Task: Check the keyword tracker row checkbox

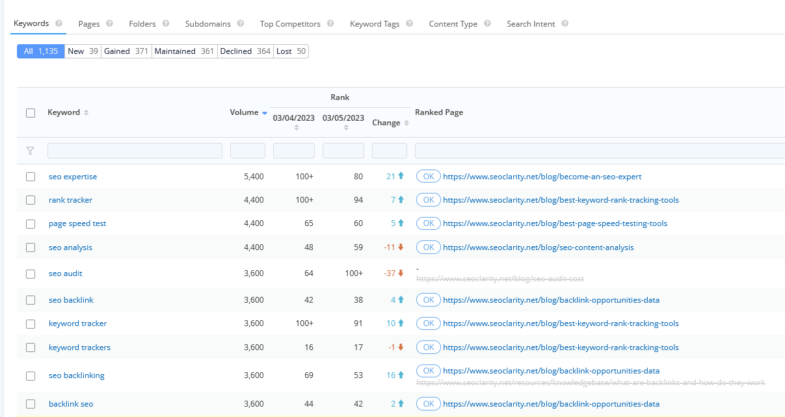Action: (31, 324)
